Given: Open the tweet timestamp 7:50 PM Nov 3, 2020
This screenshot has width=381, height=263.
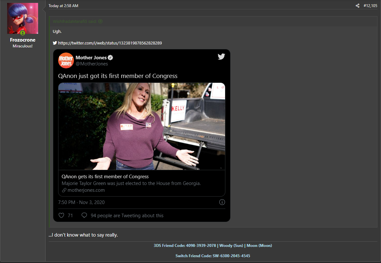Looking at the screenshot, I should 81,202.
